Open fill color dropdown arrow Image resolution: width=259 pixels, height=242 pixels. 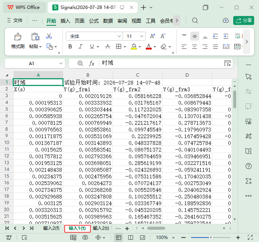pyautogui.click(x=140, y=47)
